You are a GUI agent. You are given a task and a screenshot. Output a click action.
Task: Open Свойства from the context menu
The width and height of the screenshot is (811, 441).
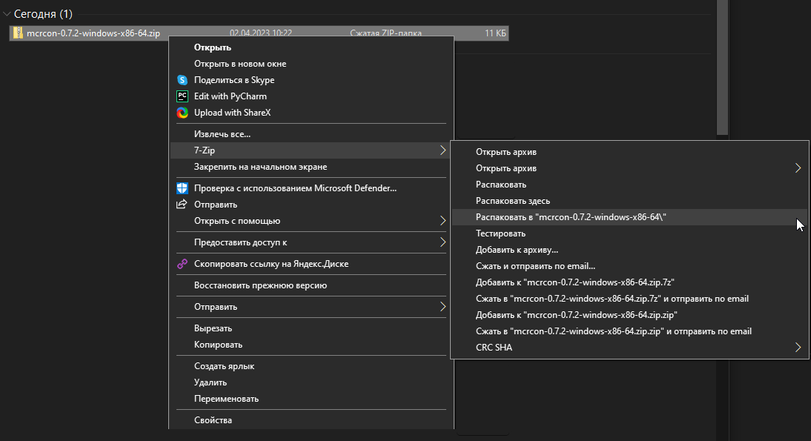[x=213, y=420]
